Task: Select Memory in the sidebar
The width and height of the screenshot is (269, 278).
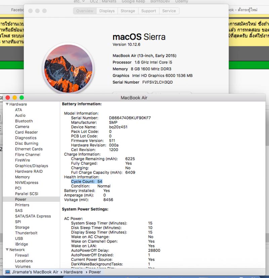Action: (x=23, y=177)
